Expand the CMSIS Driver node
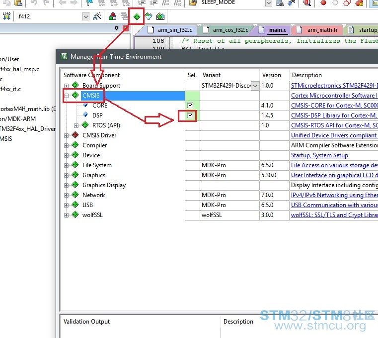The height and width of the screenshot is (338, 378). (x=66, y=135)
